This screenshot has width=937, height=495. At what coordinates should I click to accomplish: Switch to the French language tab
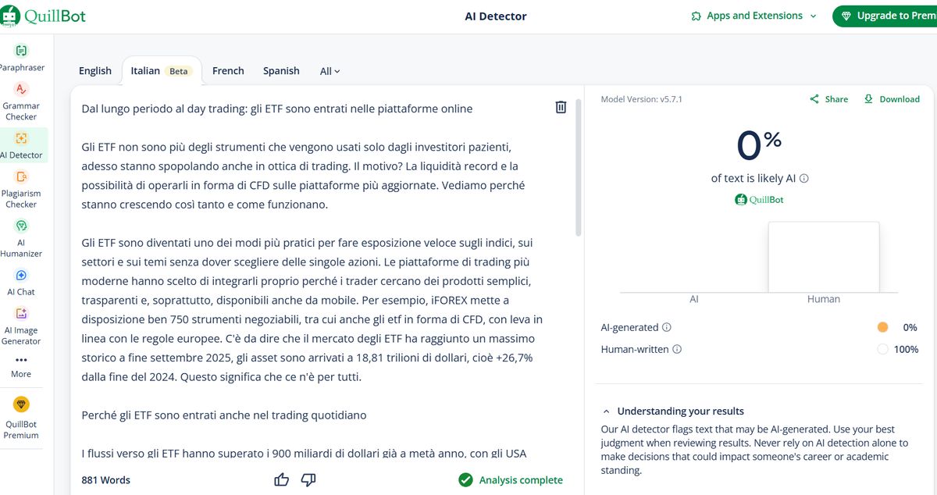coord(228,70)
